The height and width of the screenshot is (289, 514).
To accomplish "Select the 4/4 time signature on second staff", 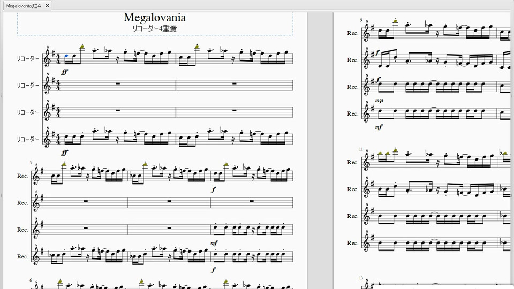I will (58, 85).
